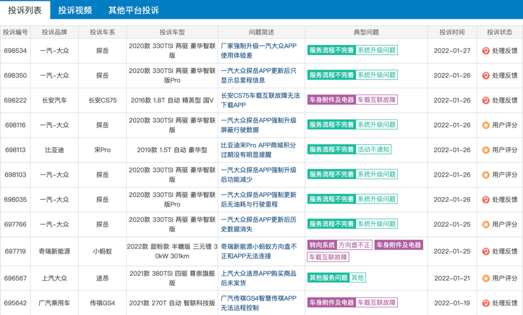Screen dimensions: 523x315
Task: Click the 问题简述 column header
Action: (x=261, y=32)
